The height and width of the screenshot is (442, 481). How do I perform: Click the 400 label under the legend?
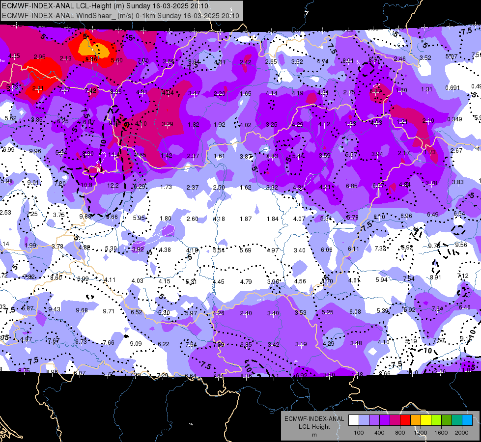[x=379, y=433]
